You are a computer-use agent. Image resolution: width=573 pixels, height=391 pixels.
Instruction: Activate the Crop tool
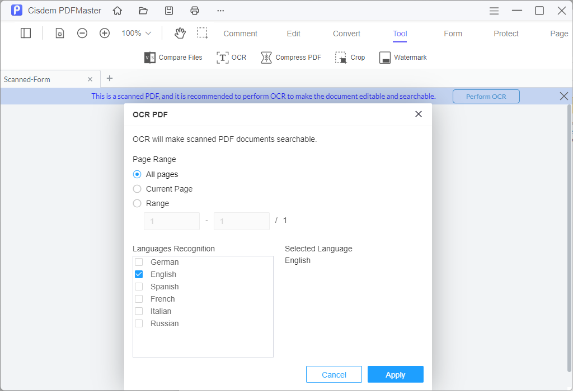point(350,57)
